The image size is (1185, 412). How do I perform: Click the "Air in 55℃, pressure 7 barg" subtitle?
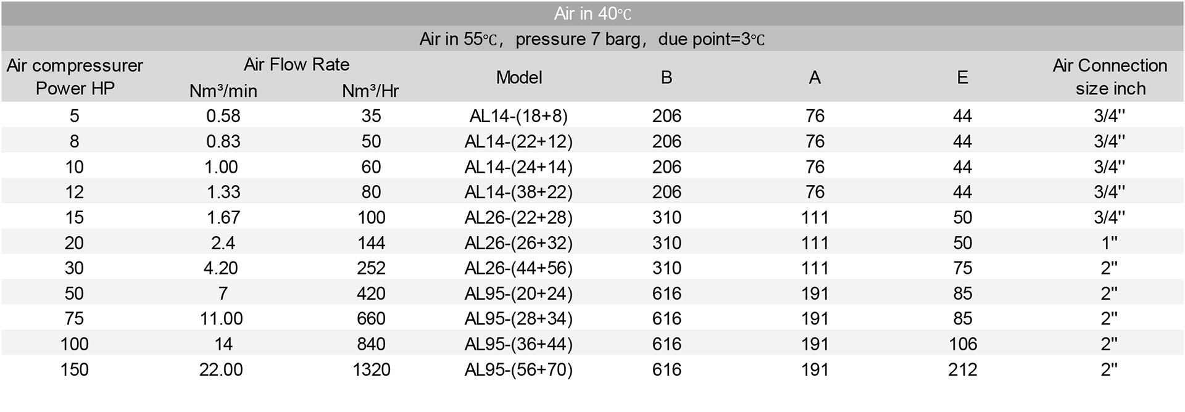pos(592,39)
